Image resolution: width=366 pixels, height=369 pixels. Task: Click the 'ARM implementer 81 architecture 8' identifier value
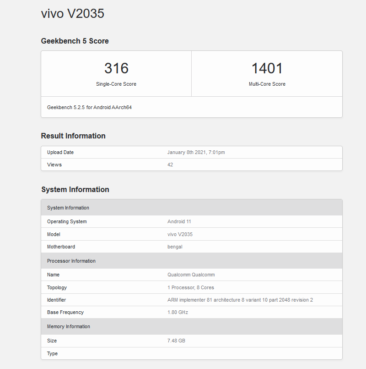240,300
